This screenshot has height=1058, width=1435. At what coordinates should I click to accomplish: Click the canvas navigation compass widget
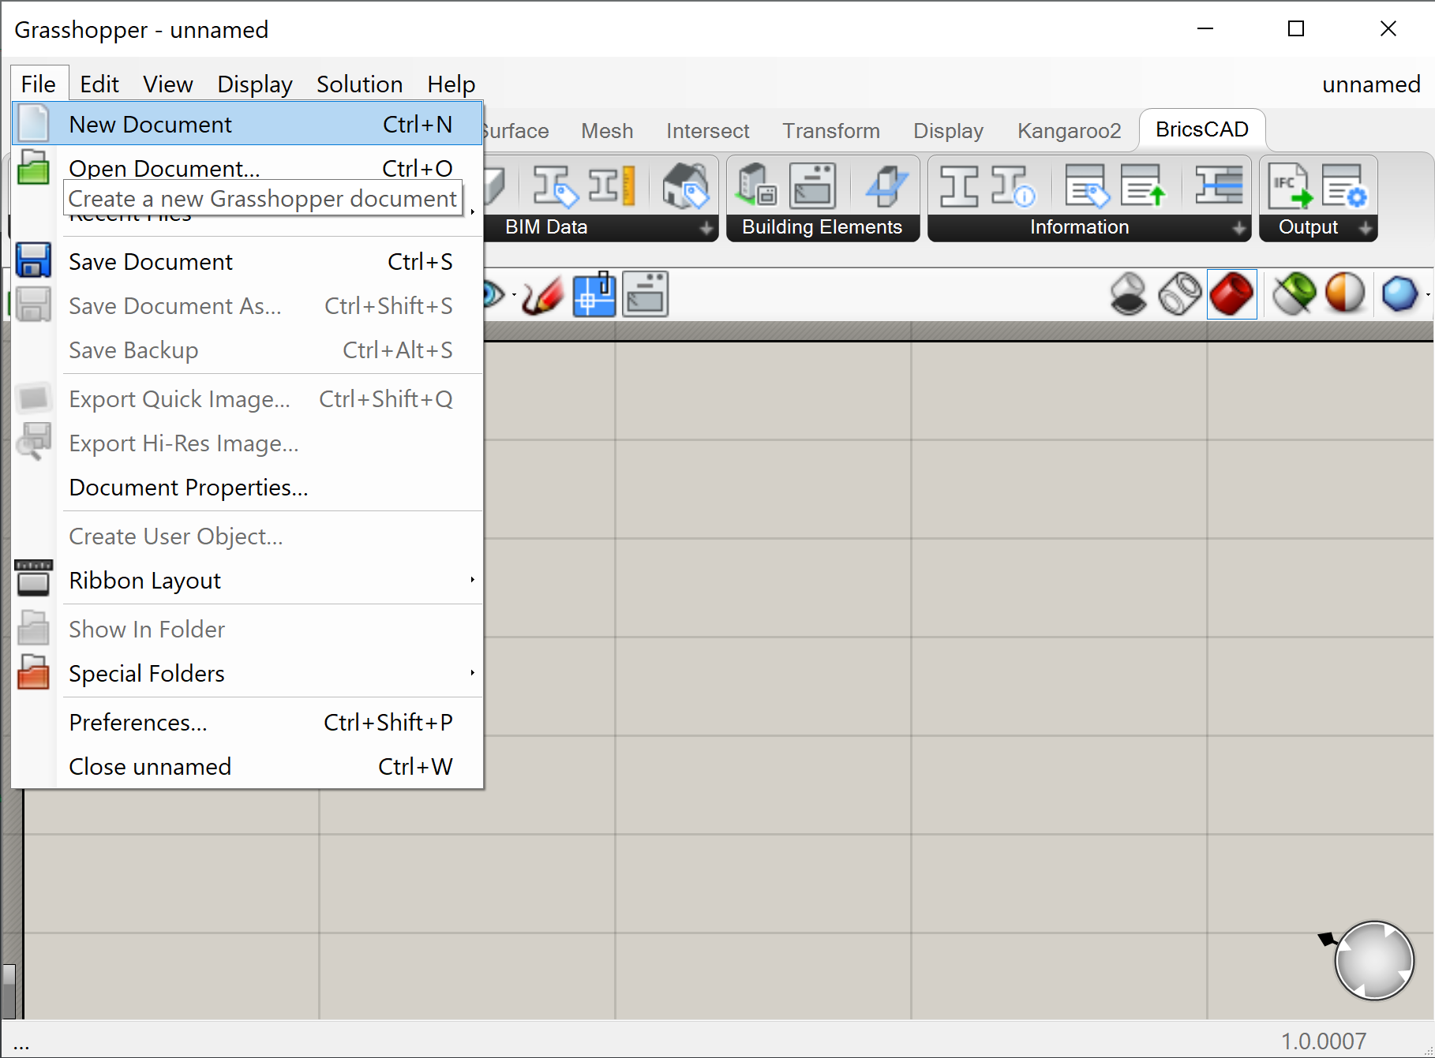1373,961
